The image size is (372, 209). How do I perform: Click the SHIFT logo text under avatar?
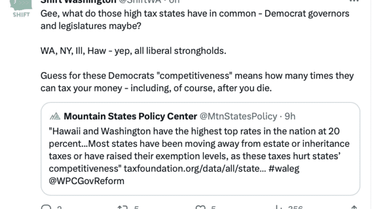[21, 15]
